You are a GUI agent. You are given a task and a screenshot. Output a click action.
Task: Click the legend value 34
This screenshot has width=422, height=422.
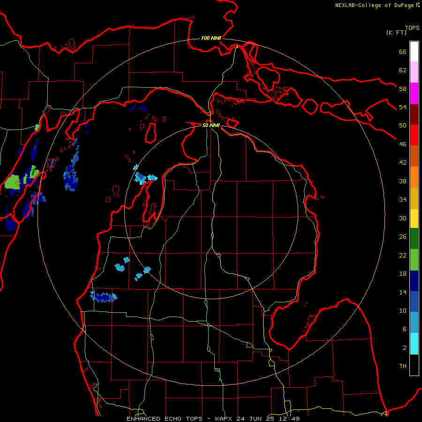[x=403, y=200]
